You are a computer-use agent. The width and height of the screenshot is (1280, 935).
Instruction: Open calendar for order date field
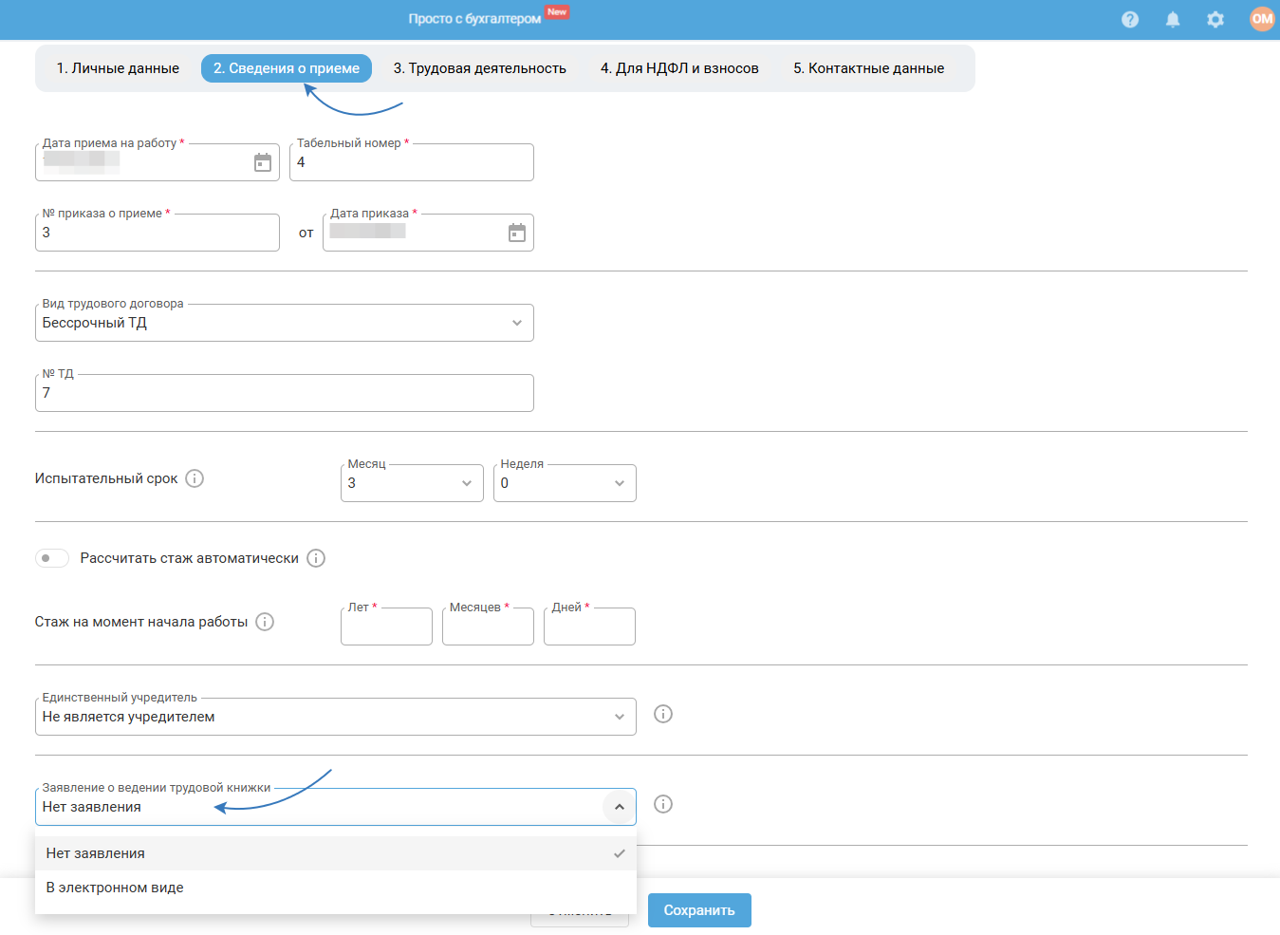517,233
